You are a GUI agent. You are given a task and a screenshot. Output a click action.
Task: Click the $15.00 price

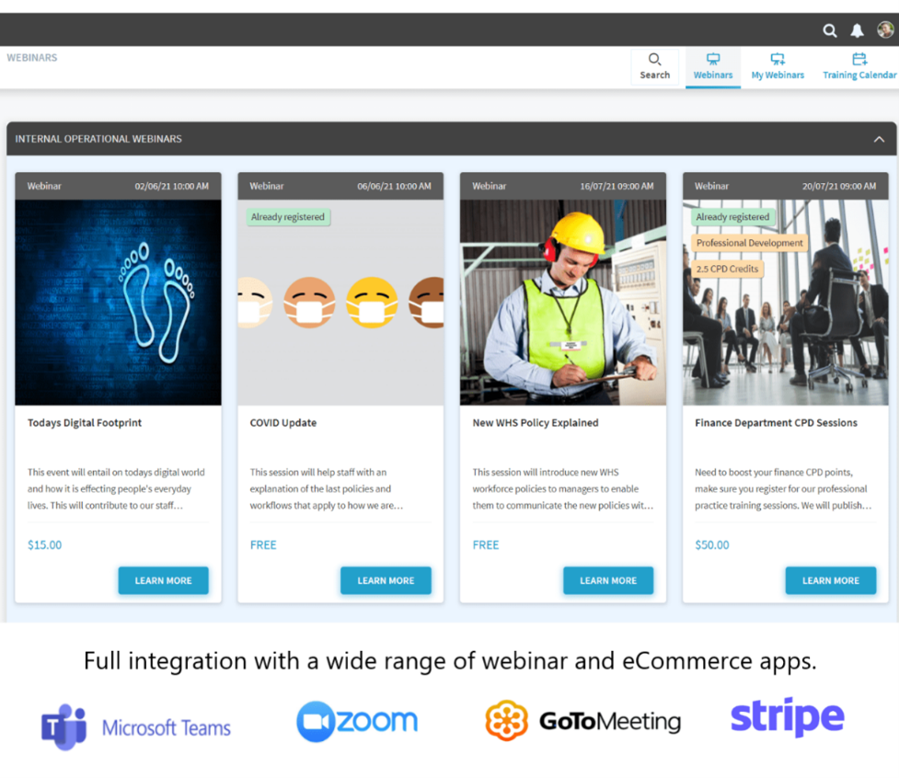(45, 544)
